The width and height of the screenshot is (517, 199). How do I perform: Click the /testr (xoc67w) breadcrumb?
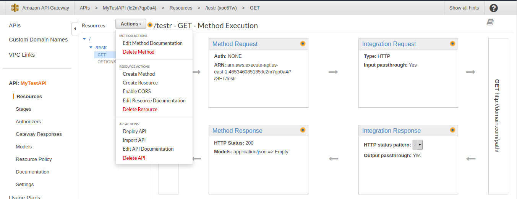(x=221, y=8)
